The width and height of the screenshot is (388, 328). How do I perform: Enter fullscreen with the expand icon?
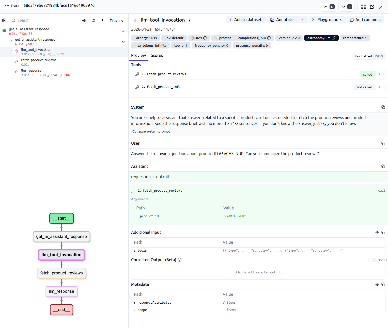pyautogui.click(x=364, y=7)
